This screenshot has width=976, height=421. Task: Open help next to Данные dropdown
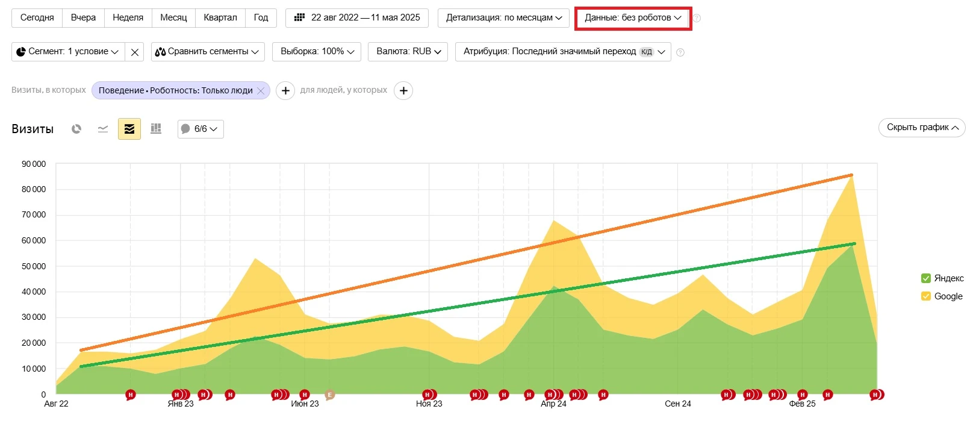(697, 18)
